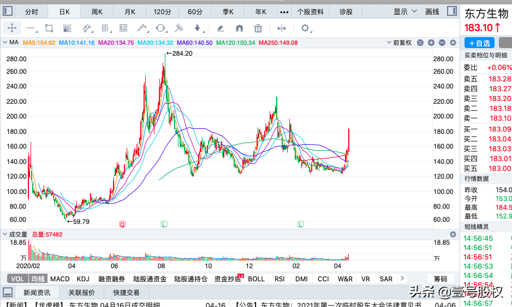The height and width of the screenshot is (307, 512).
Task: Open 前复权 adjustment dropdown
Action: [x=399, y=43]
